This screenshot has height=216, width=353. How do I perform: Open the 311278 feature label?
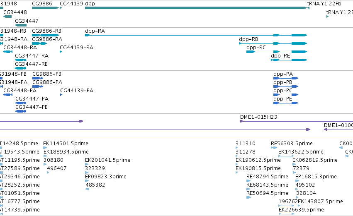tap(246, 152)
